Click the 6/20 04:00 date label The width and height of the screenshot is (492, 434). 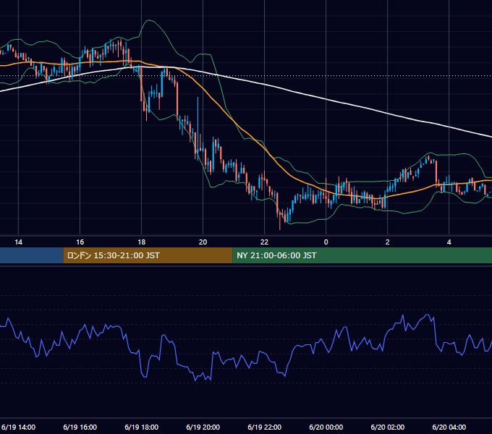coord(449,427)
